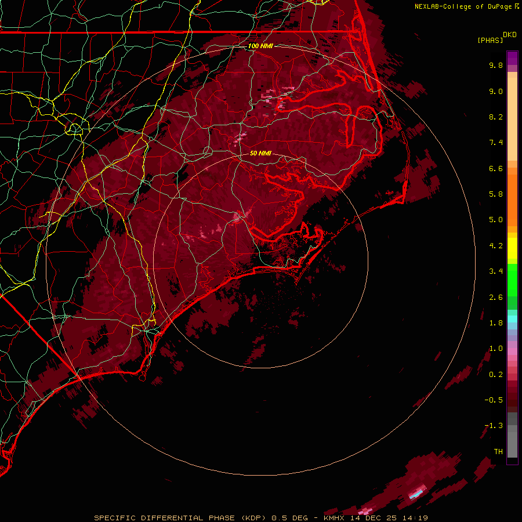Click the -0.5 scale value label
This screenshot has width=522, height=522.
[494, 400]
